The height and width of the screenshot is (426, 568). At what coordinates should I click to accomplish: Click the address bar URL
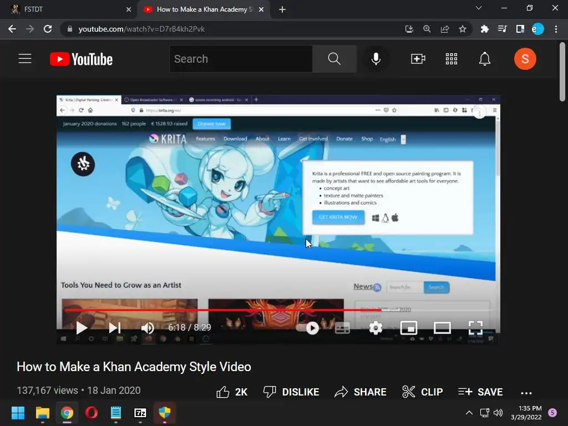(x=141, y=29)
